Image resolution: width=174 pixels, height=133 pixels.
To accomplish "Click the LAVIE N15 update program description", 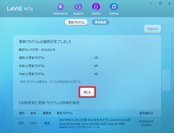I will point(95,124).
